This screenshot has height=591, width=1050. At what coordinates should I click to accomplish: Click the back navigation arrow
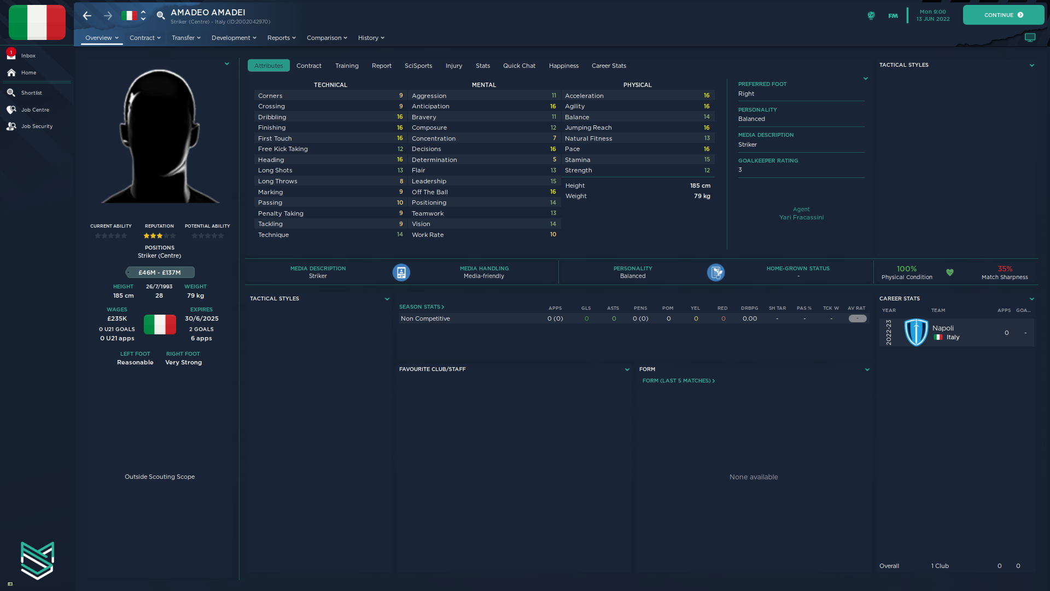coord(87,16)
